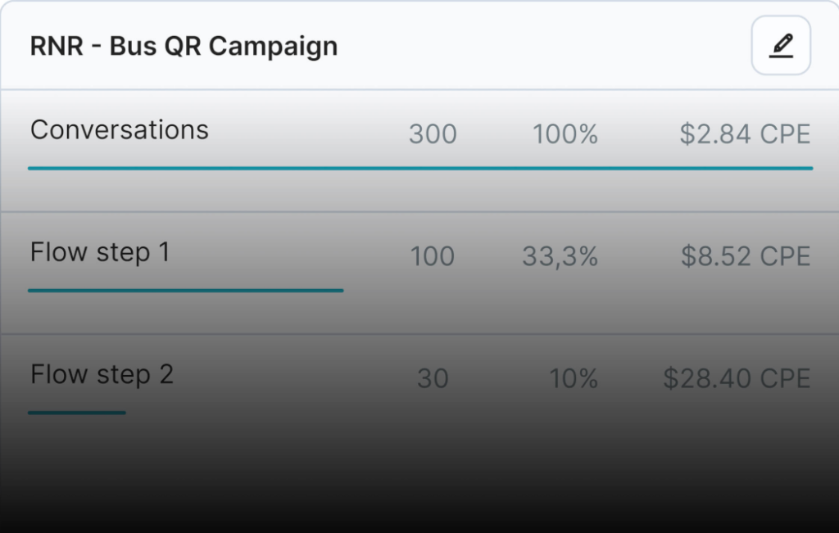Click the Flow step 1 progress bar
839x533 pixels.
[186, 291]
